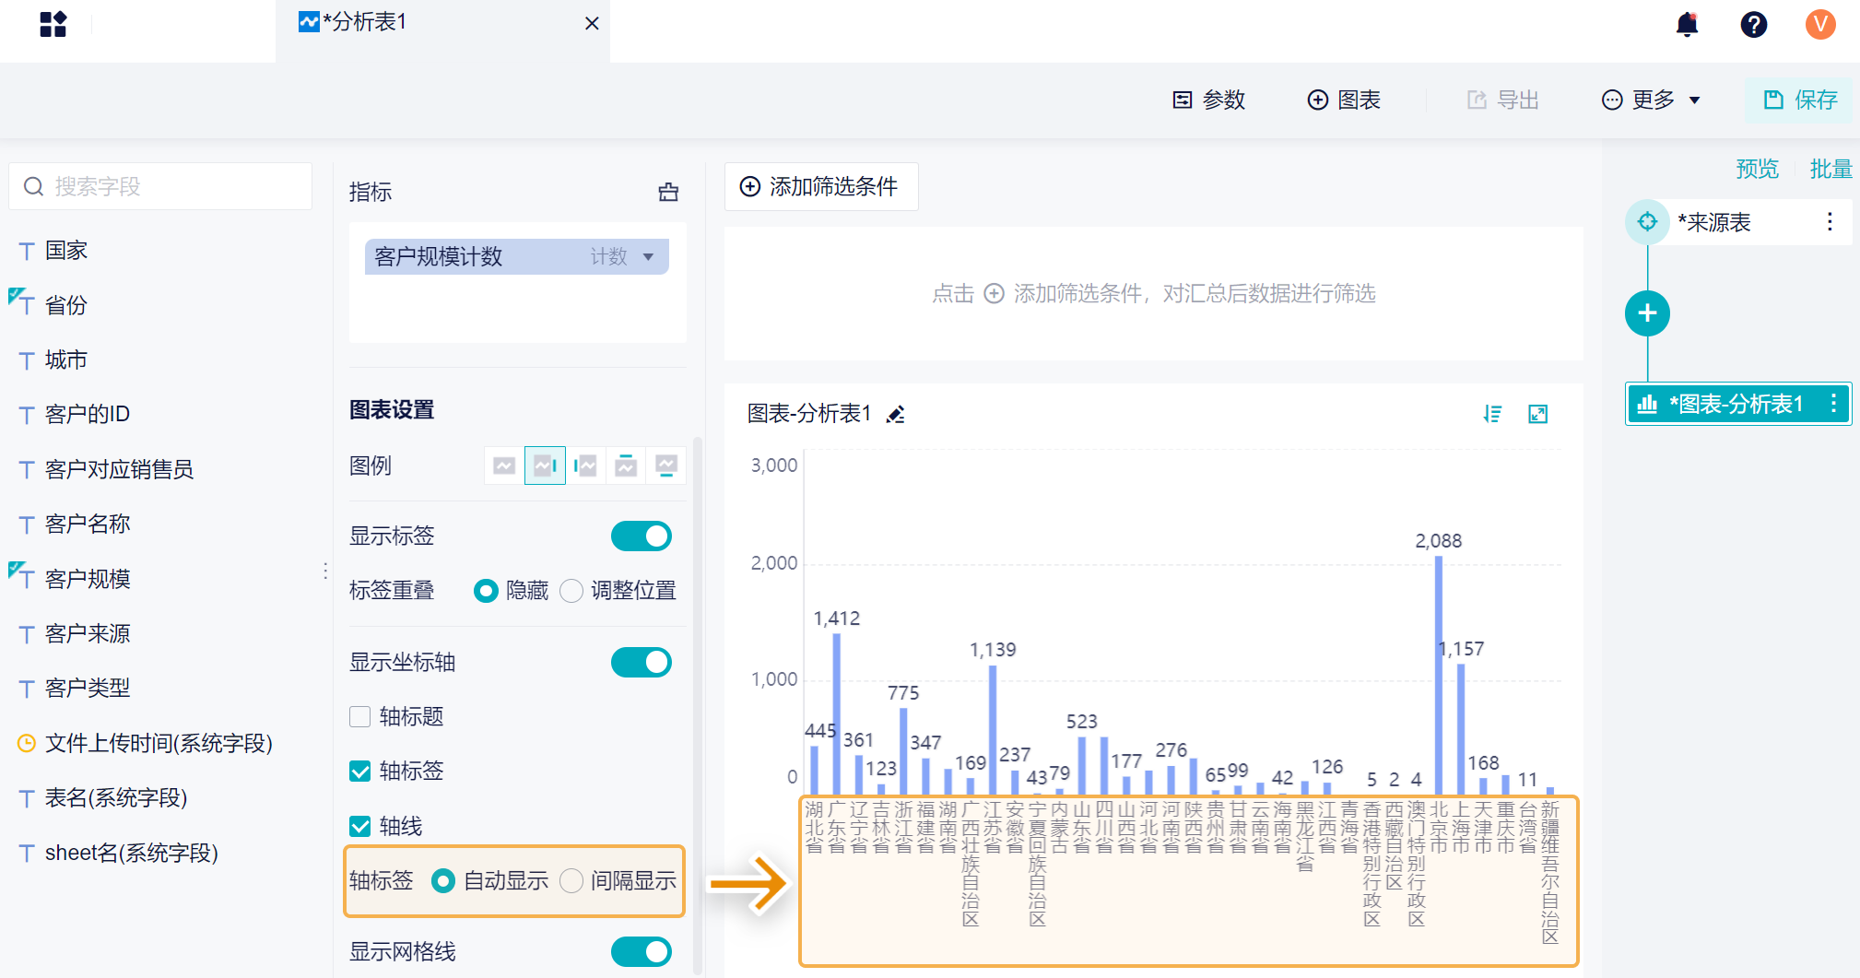
Task: Click the 添加筛选条件 button
Action: [820, 187]
